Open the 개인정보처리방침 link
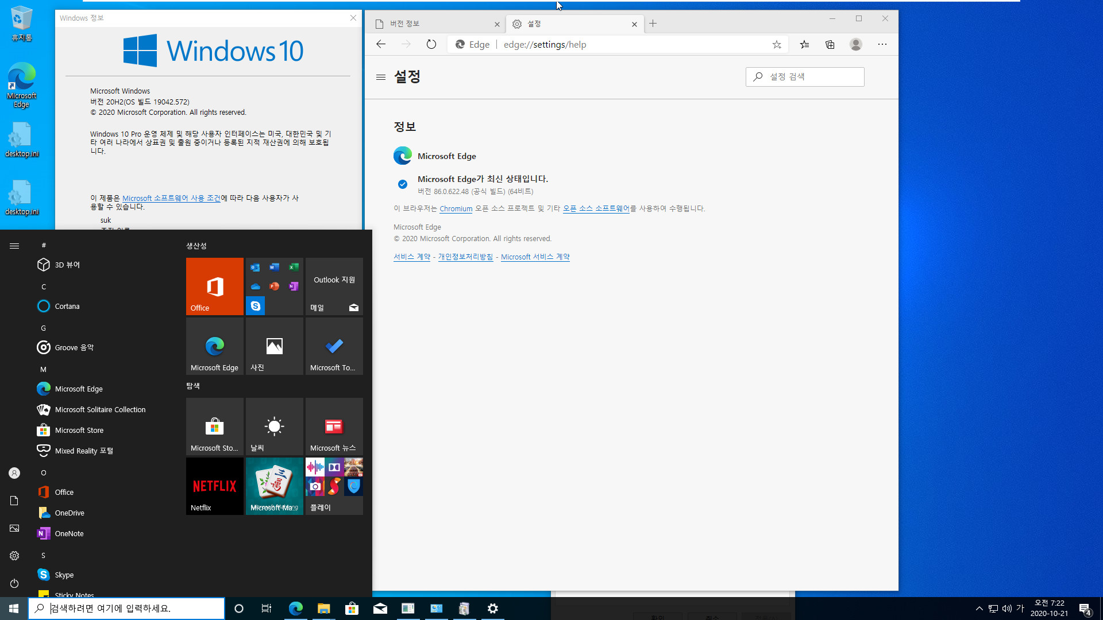The image size is (1103, 620). [x=465, y=257]
